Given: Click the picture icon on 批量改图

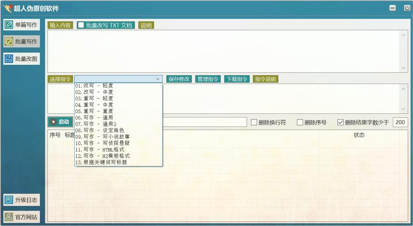Looking at the screenshot, I should pos(9,59).
